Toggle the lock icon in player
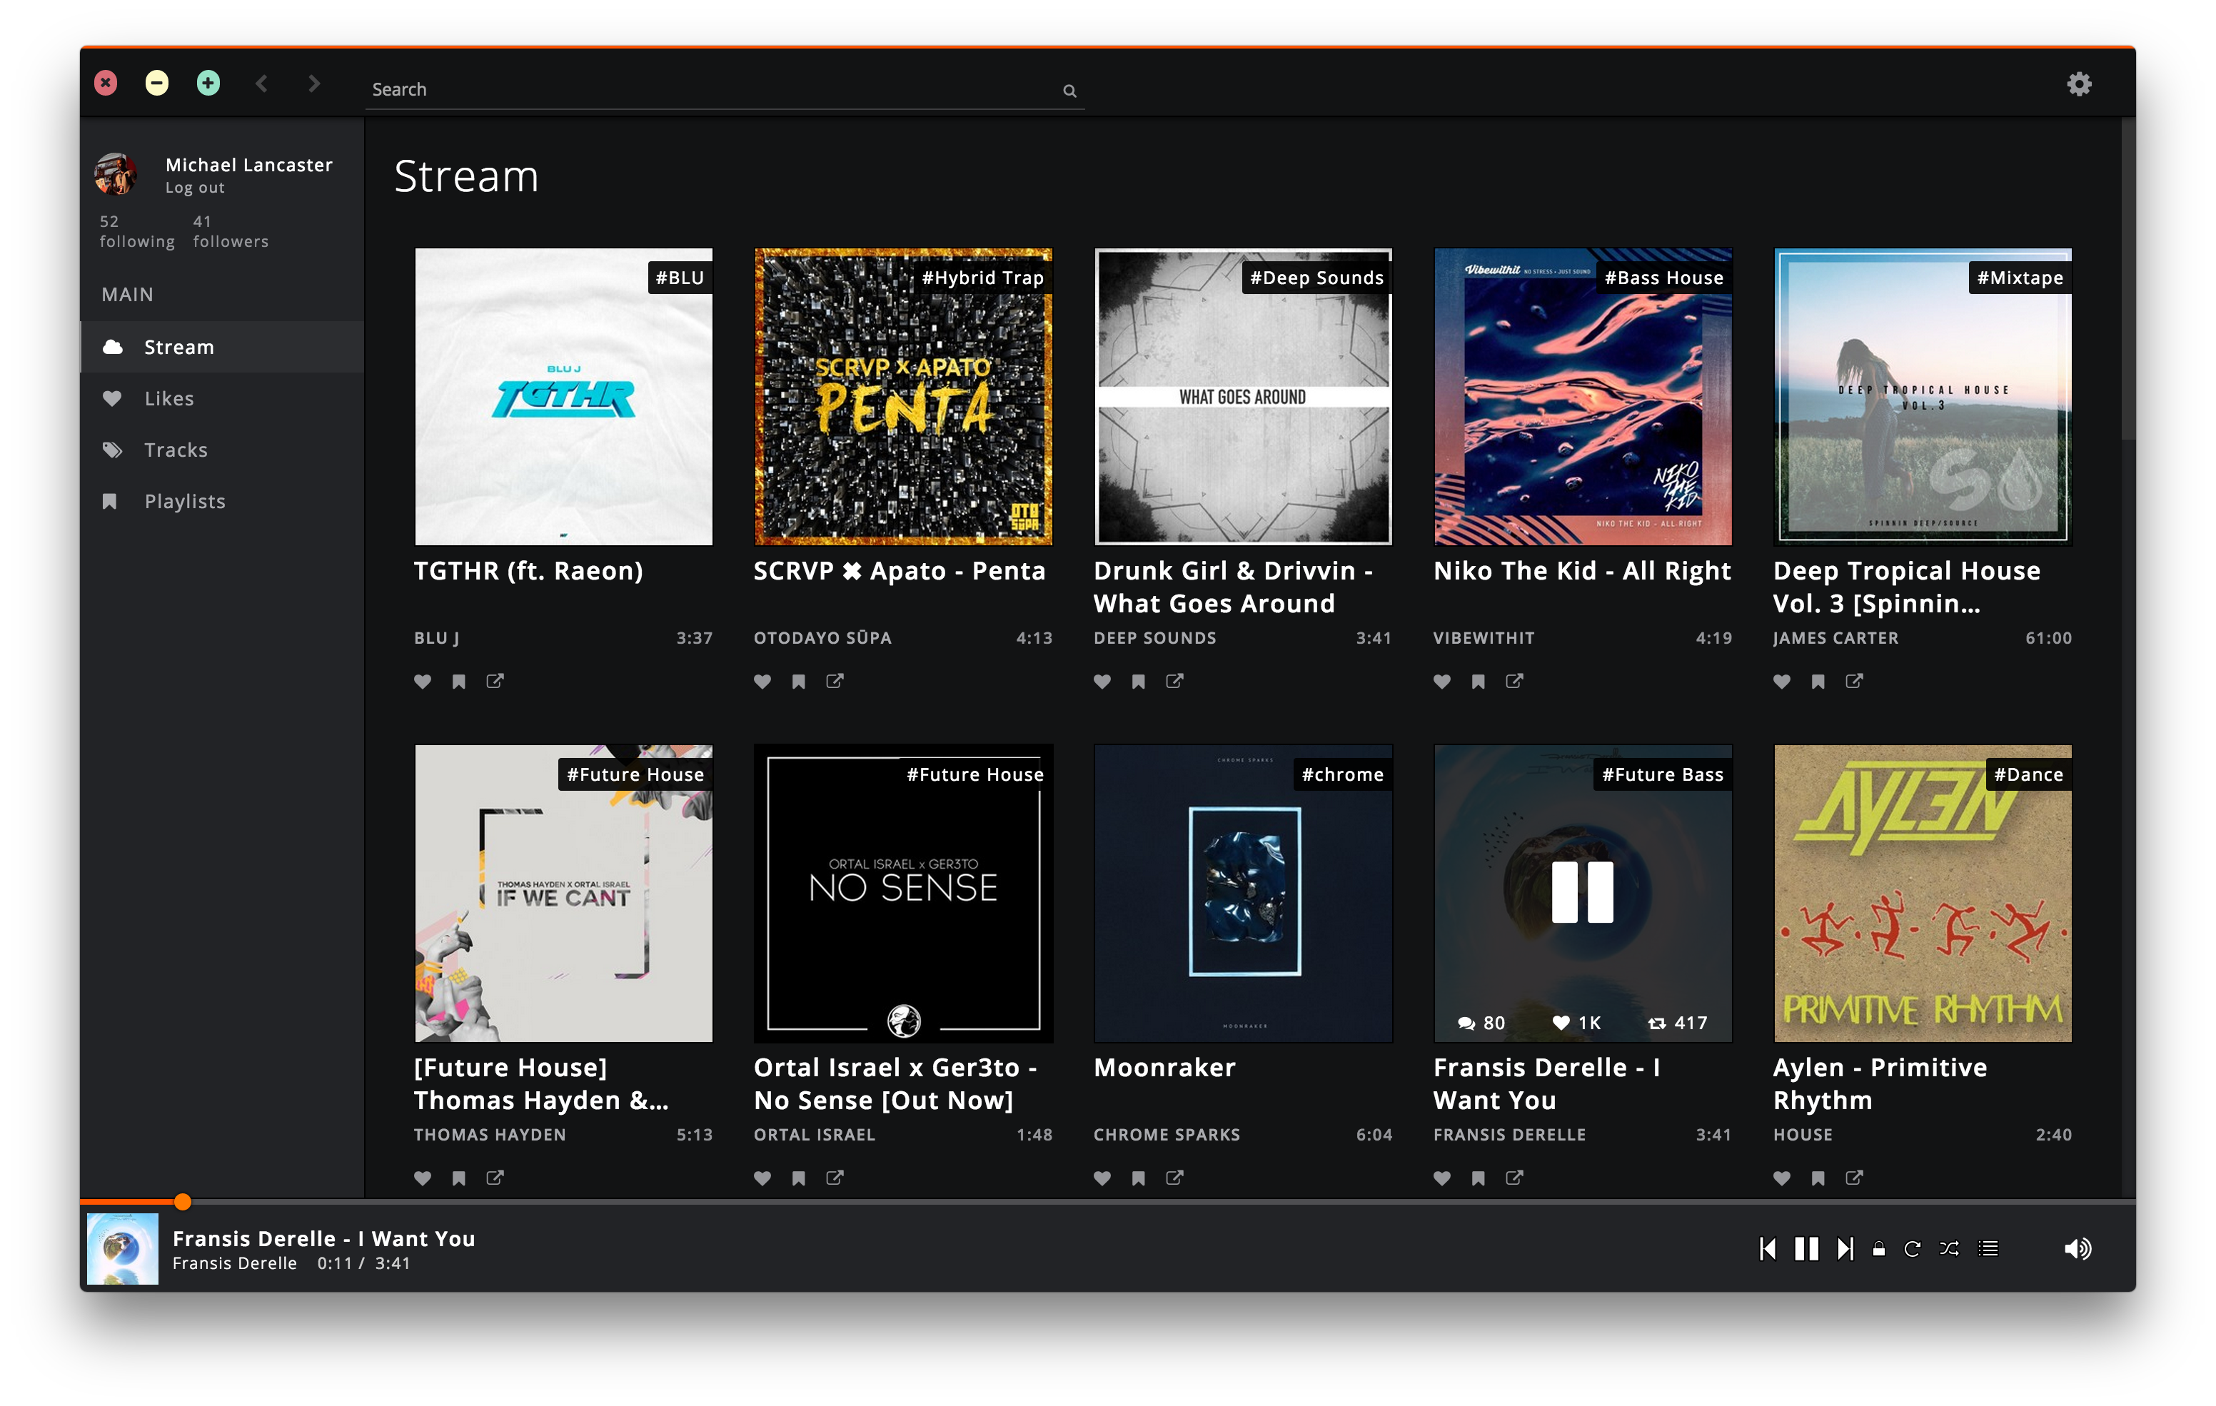The width and height of the screenshot is (2216, 1406). click(1879, 1249)
